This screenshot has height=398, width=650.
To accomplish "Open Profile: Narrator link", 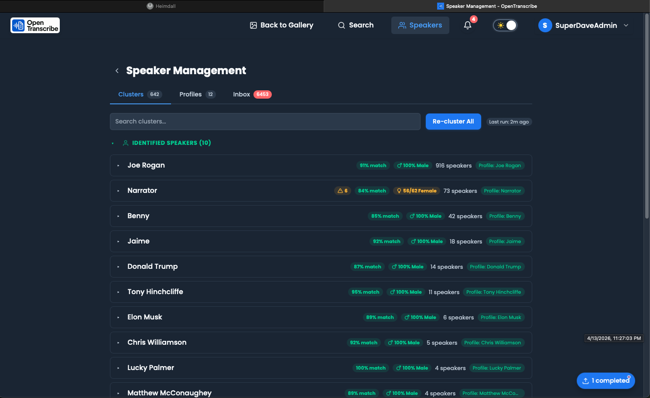I will [503, 191].
